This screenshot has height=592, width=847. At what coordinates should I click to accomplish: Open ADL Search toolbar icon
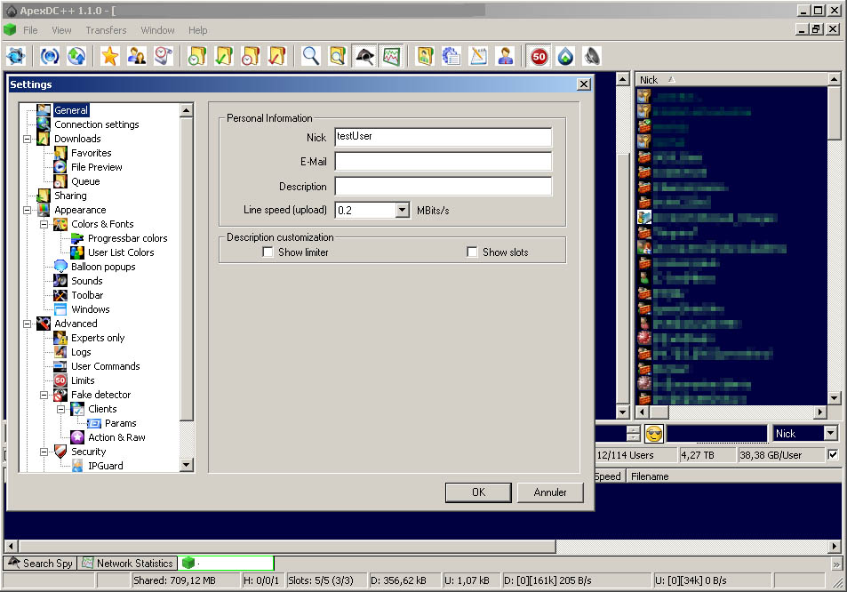click(x=338, y=56)
